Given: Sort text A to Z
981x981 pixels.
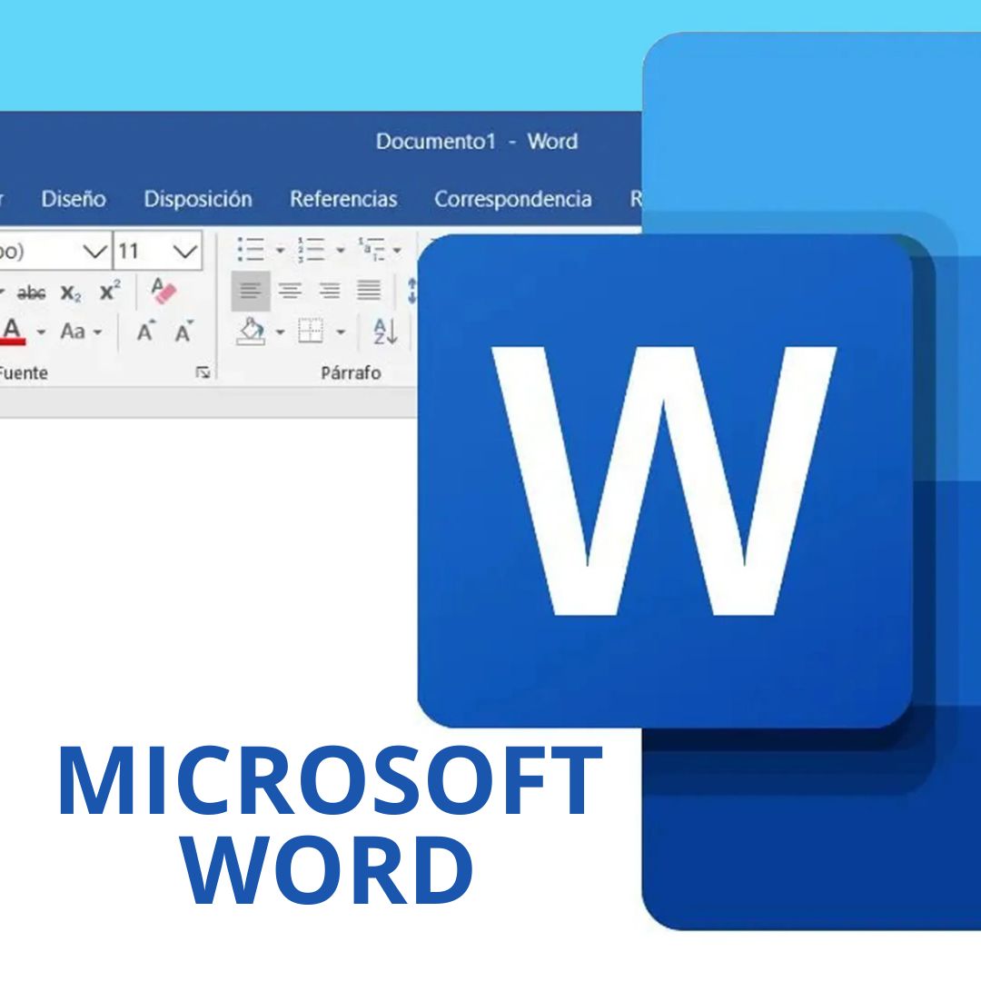Looking at the screenshot, I should coord(385,331).
